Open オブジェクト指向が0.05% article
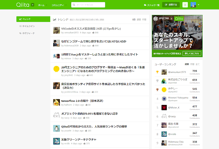This screenshot has width=219, height=149. (89, 113)
